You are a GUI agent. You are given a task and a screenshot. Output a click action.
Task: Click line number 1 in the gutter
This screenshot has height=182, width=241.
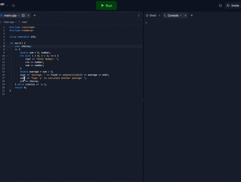click(4, 27)
